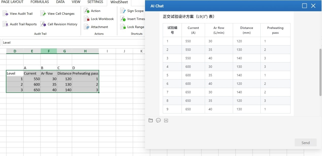Click the View Audit Trail icon
The image size is (322, 156).
[6, 14]
